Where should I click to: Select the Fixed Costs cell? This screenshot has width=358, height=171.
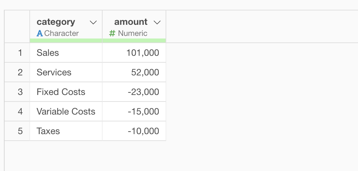coord(66,92)
